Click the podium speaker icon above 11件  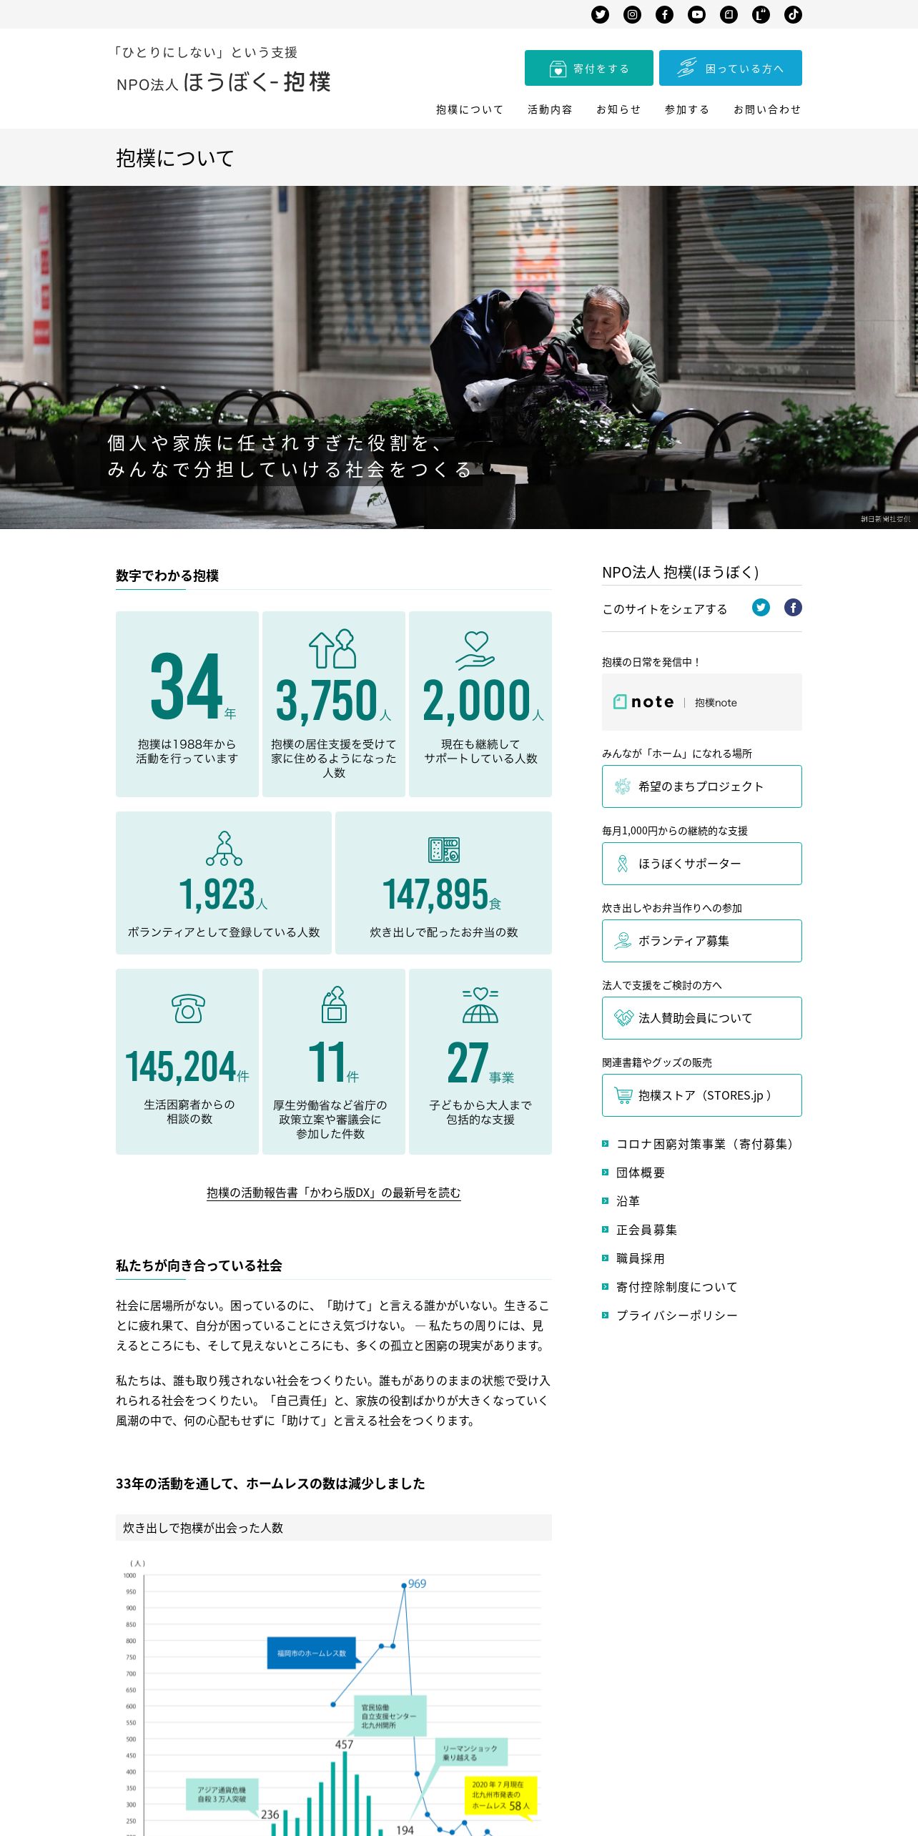(x=334, y=1005)
